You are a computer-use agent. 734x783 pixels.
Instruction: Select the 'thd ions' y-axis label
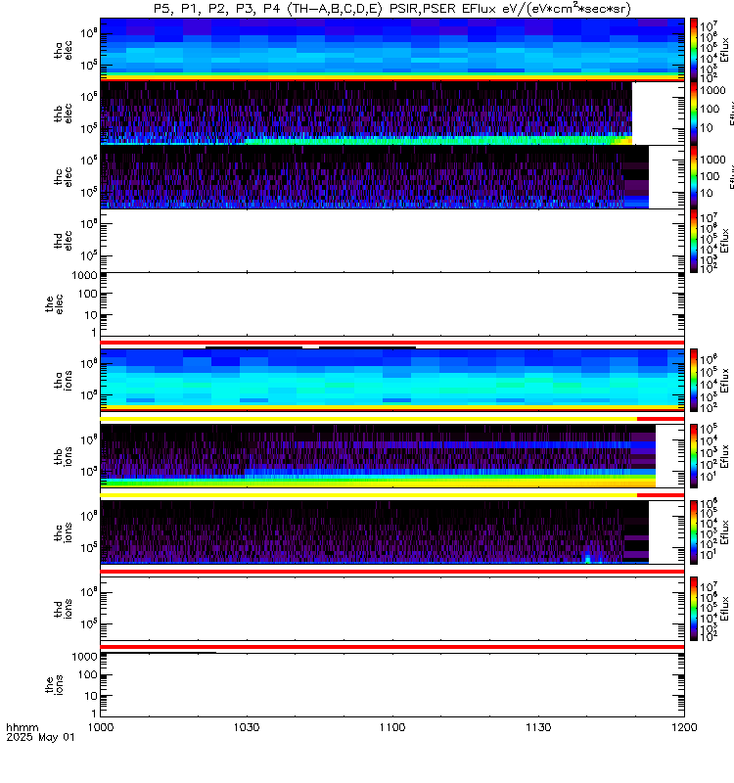[x=64, y=609]
